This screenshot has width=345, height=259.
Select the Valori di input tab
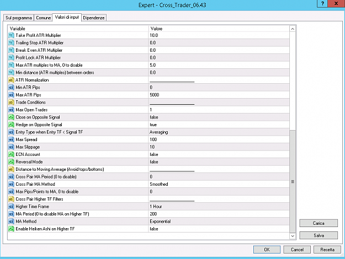(x=67, y=17)
